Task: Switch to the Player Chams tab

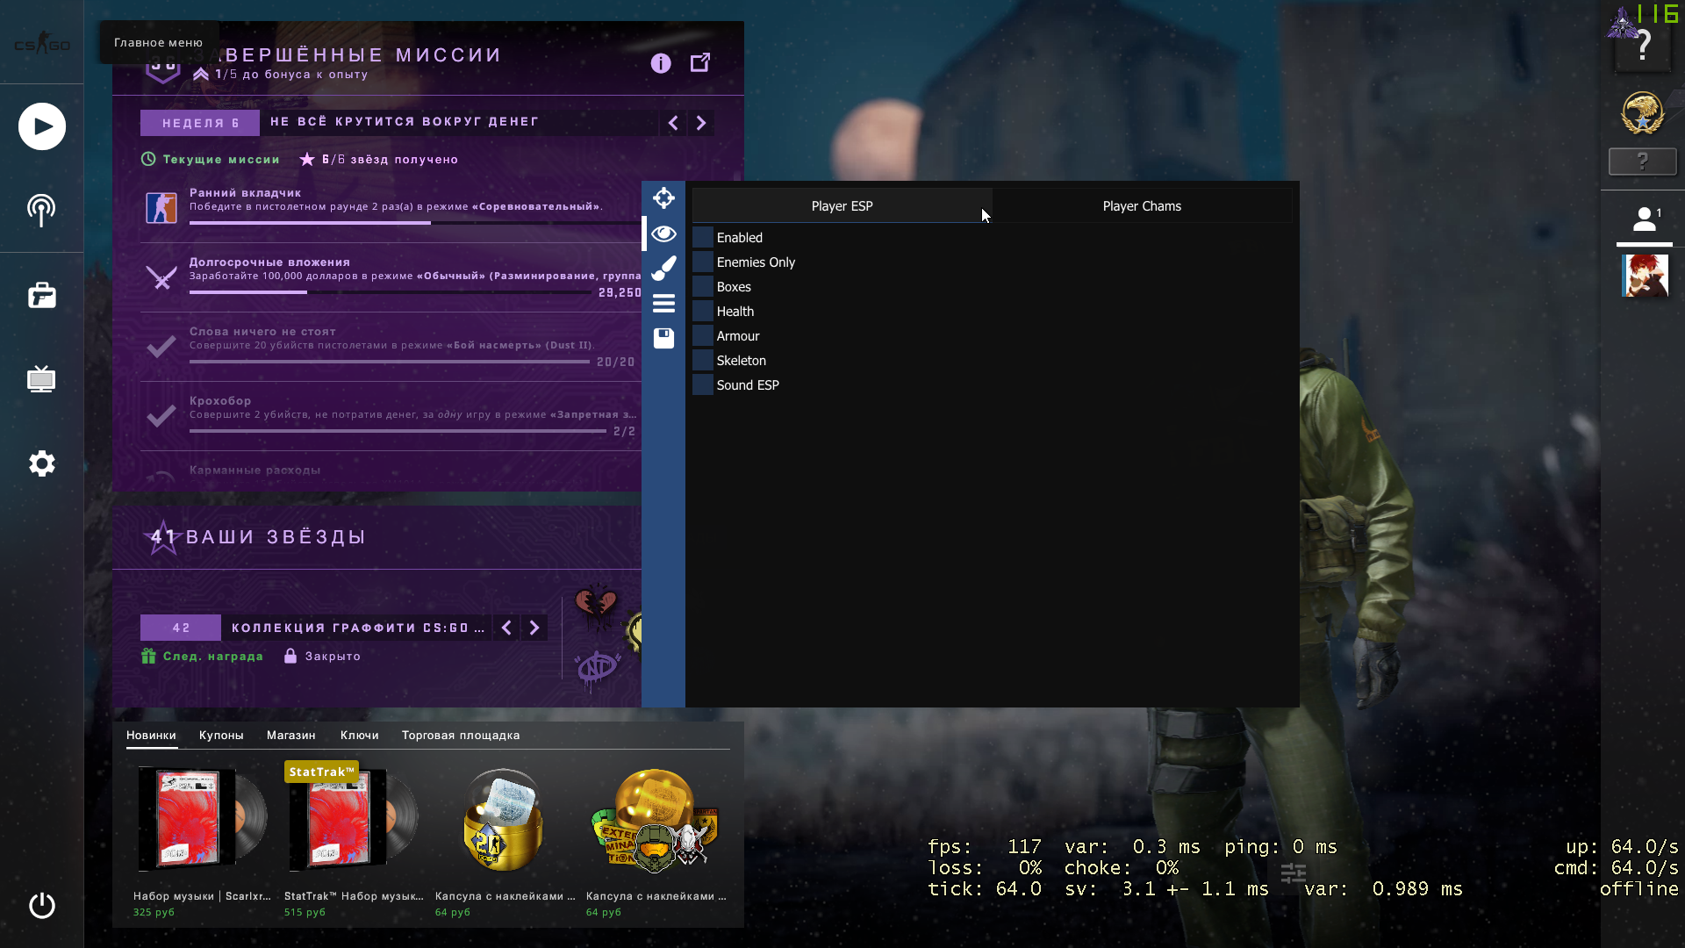Action: 1141,206
